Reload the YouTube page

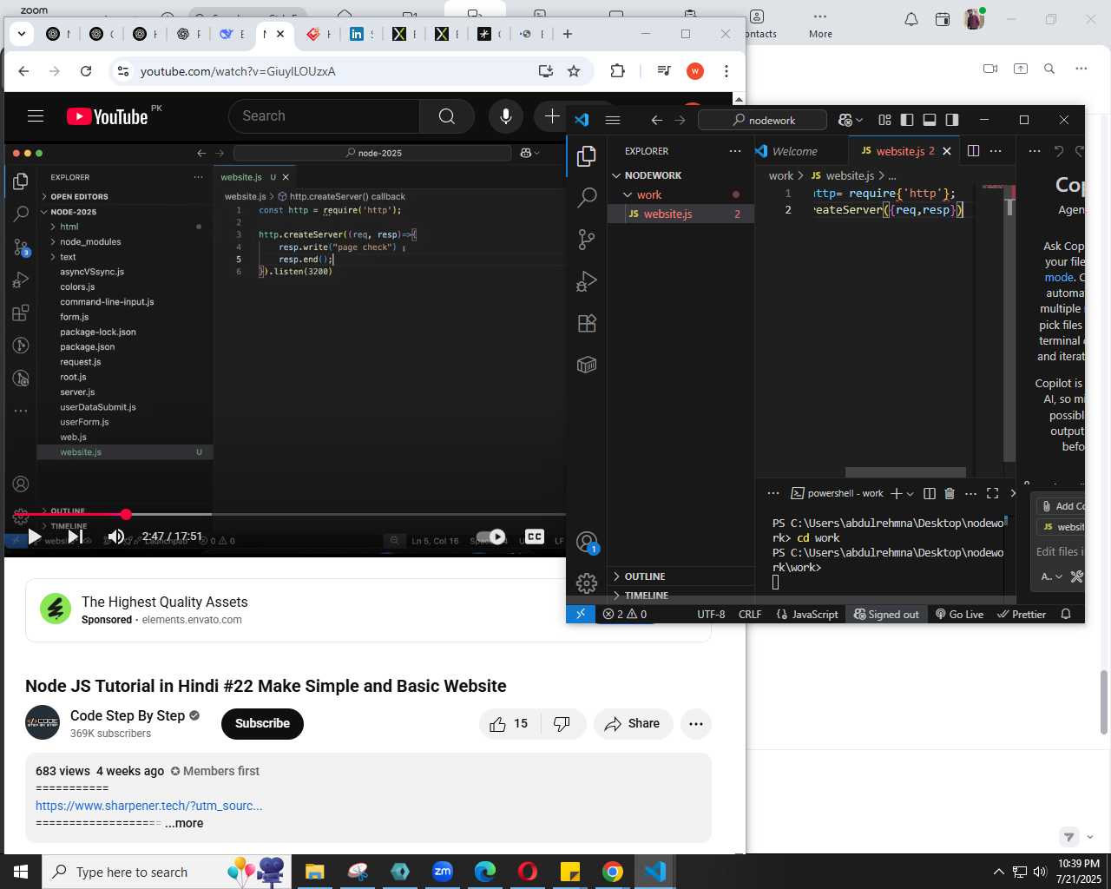(x=86, y=71)
